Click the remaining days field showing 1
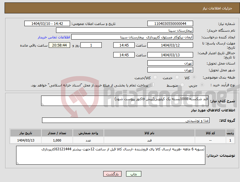This screenshot has width=240, height=182. [91, 45]
